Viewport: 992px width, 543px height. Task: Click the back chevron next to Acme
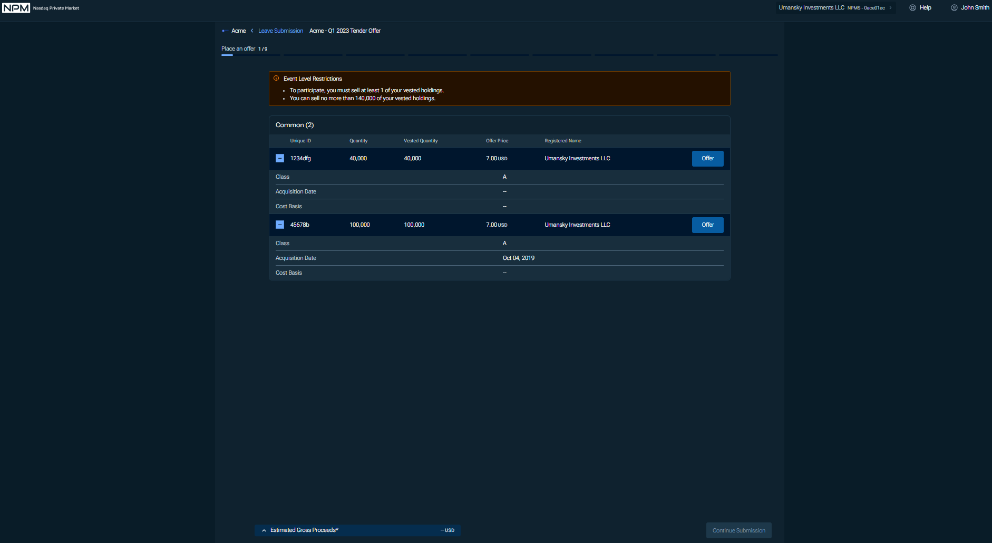point(252,31)
